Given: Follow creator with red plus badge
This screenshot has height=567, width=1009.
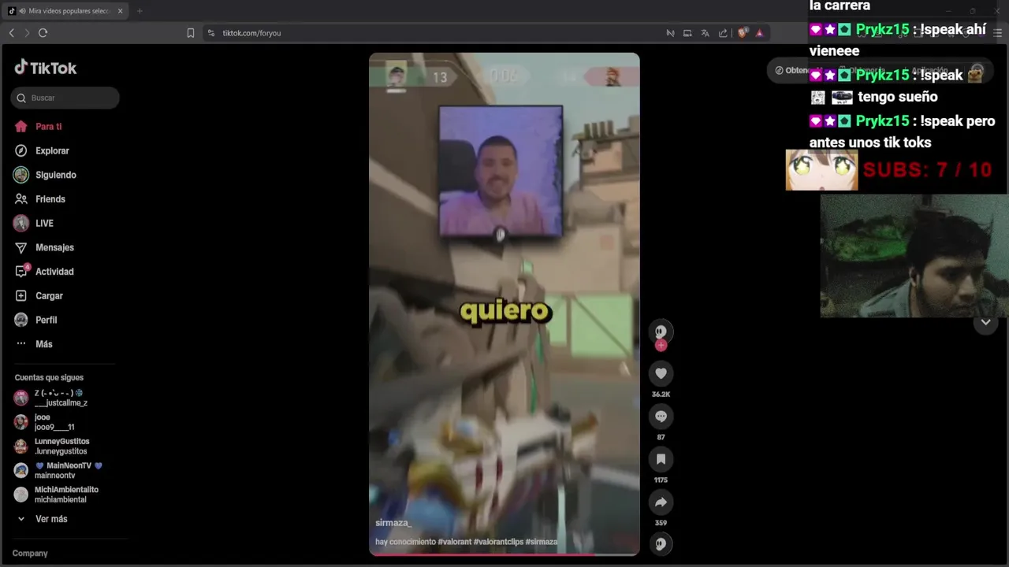Looking at the screenshot, I should (661, 345).
